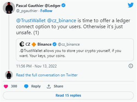Click the orange Binance diamond icon
The height and width of the screenshot is (102, 137).
(34, 45)
